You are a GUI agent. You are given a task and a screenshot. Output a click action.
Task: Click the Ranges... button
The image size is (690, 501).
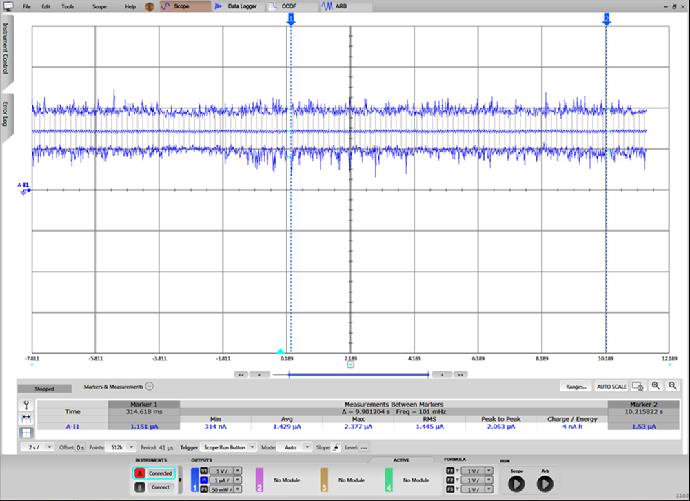tap(576, 387)
